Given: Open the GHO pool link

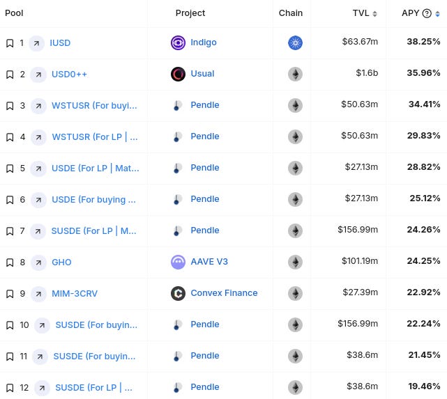Looking at the screenshot, I should 61,262.
